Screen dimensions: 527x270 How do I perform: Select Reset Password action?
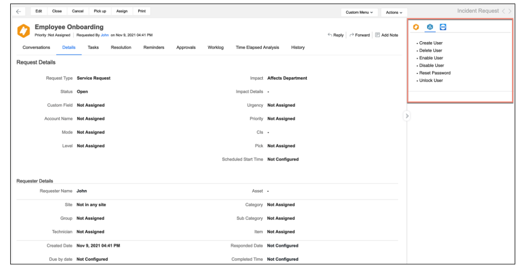(x=435, y=73)
